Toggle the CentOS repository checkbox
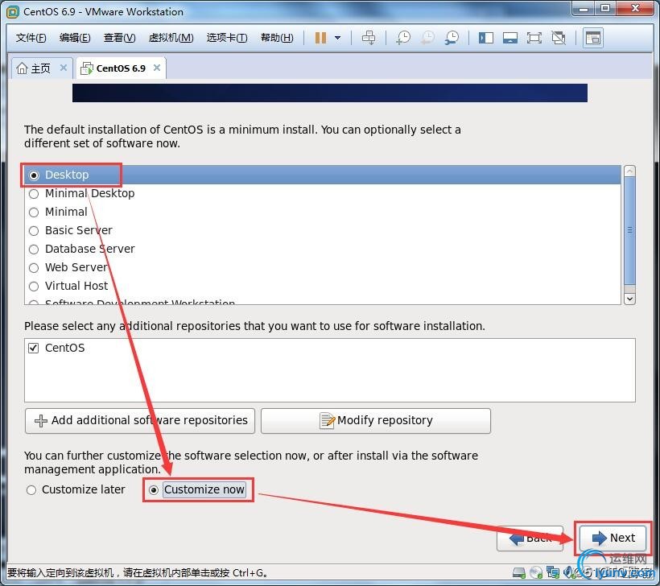The image size is (660, 586). 34,349
